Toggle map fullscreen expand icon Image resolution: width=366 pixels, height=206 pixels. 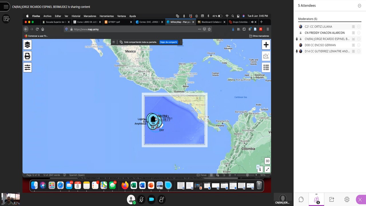[x=267, y=169]
